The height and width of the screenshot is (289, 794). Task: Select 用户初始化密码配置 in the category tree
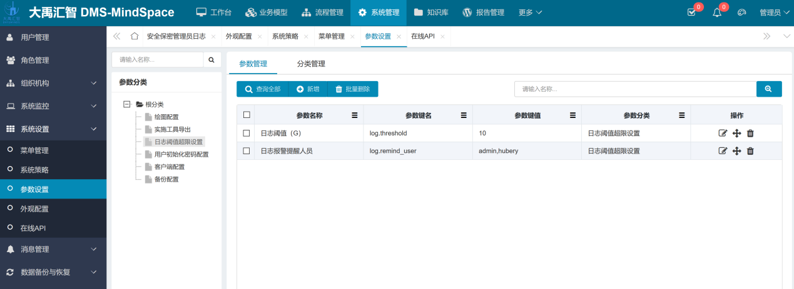click(x=181, y=154)
